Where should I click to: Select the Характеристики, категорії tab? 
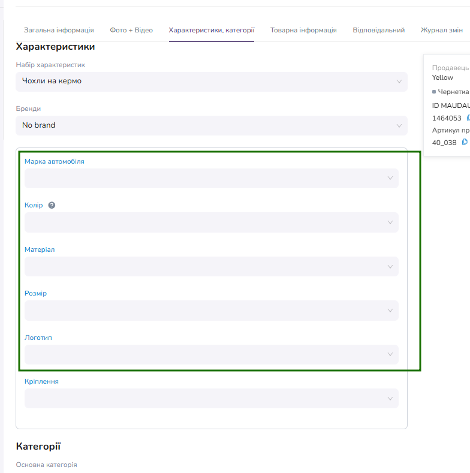(x=212, y=30)
